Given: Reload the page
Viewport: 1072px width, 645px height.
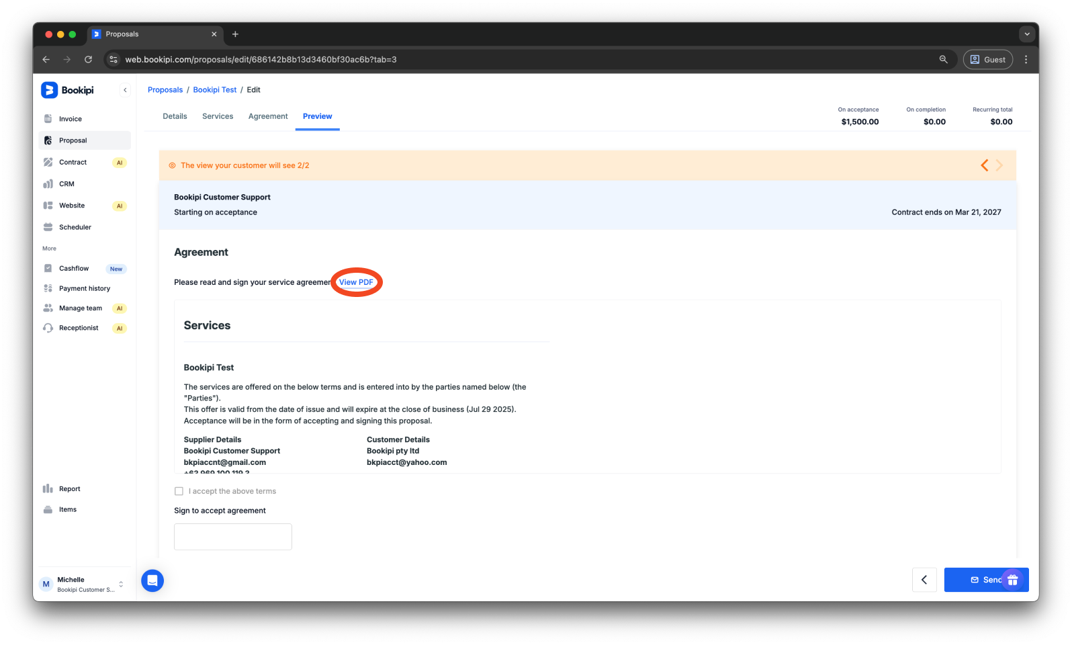Looking at the screenshot, I should [88, 59].
